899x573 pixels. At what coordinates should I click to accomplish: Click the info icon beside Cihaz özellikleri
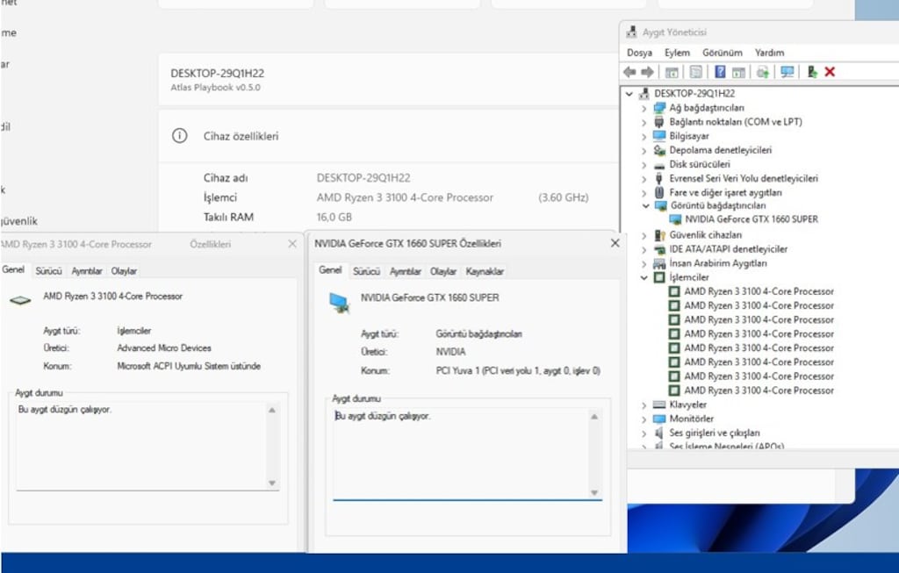(x=179, y=136)
